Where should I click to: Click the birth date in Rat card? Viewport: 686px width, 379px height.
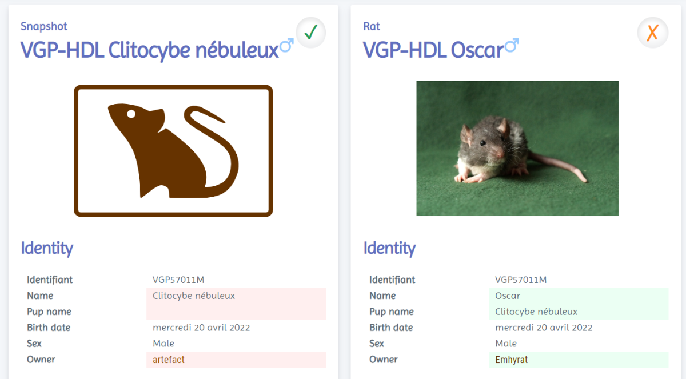[x=543, y=328]
